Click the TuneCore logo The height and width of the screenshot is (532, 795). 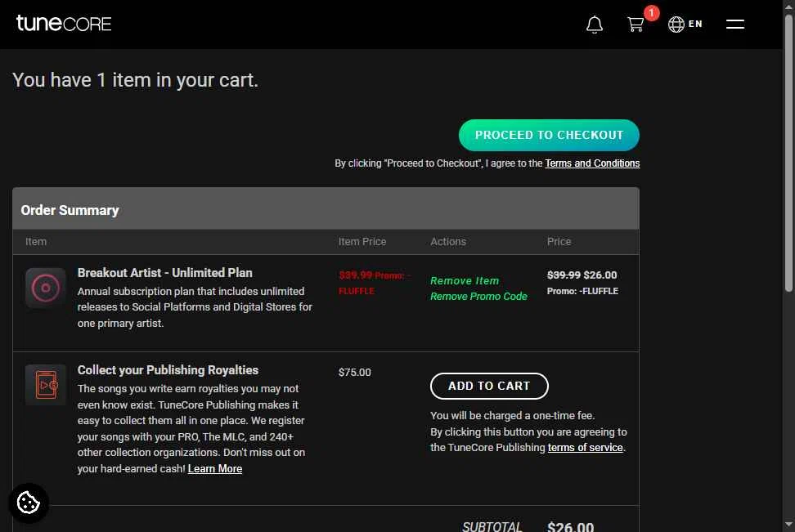coord(64,24)
